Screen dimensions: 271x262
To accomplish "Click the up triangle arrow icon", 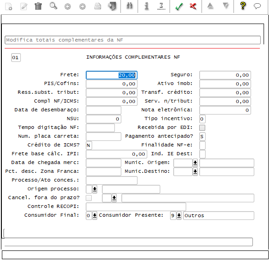I will click(x=210, y=6).
